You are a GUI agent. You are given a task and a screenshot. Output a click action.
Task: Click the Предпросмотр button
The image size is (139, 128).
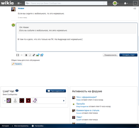point(110,55)
